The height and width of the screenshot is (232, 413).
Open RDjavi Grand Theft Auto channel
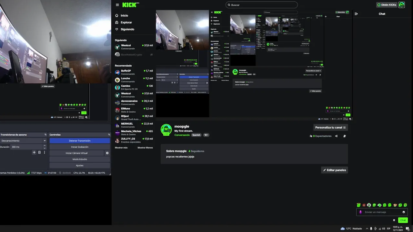pos(134,118)
